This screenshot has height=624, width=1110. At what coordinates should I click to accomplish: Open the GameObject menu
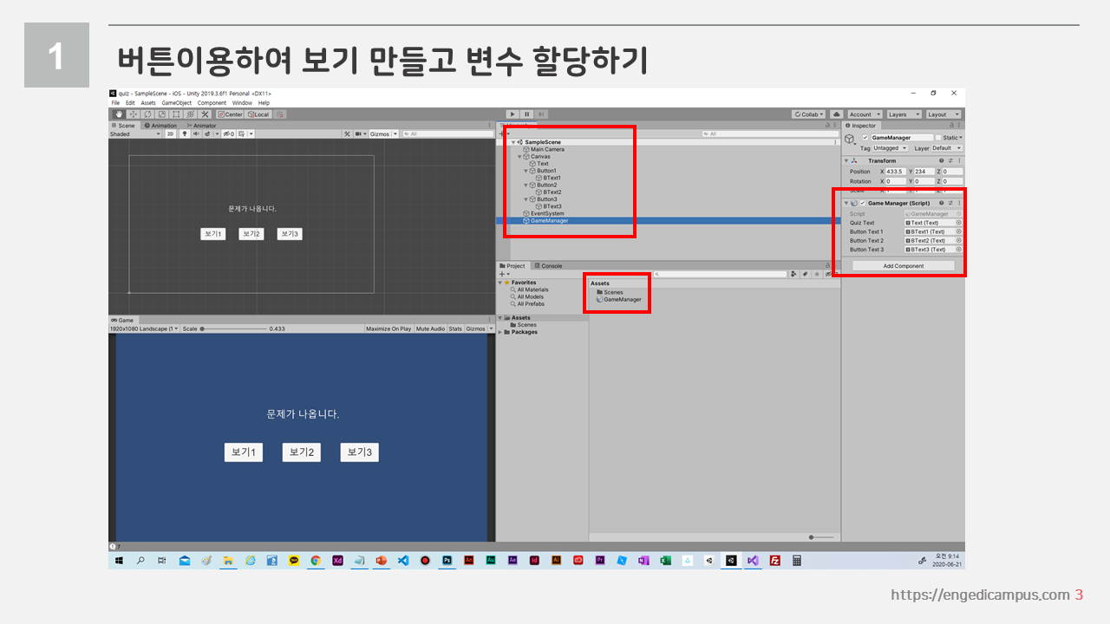pos(177,103)
